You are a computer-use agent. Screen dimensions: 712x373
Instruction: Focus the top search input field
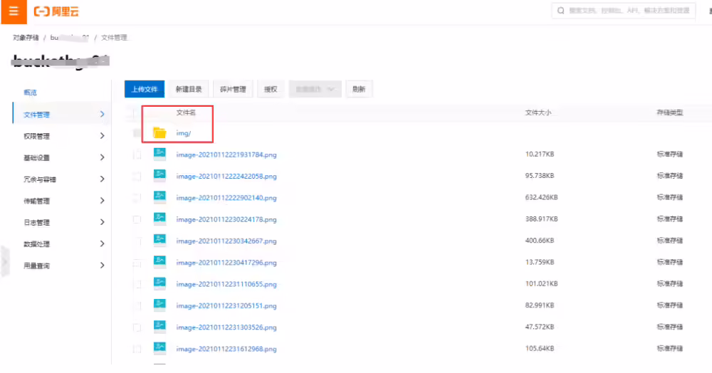click(624, 11)
